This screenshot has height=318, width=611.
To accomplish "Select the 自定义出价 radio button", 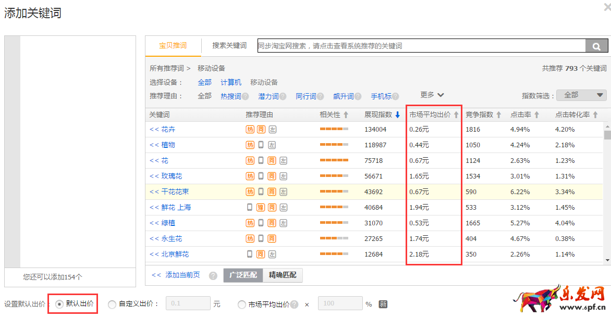I will click(x=112, y=304).
